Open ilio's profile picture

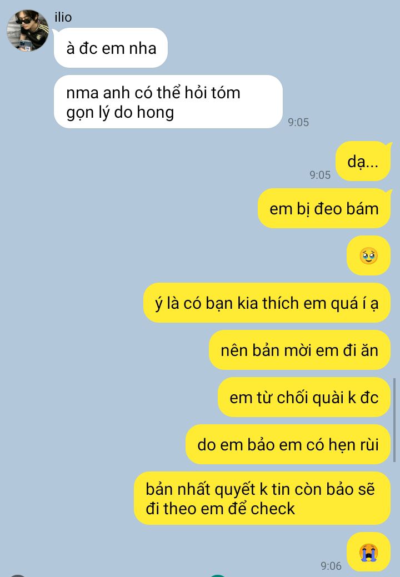28,31
